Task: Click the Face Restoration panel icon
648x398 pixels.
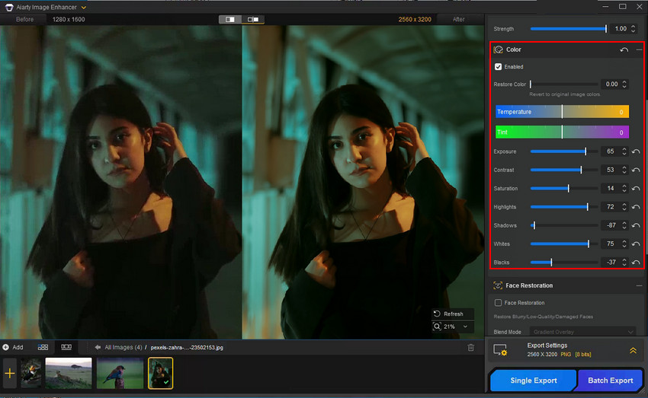Action: 498,285
